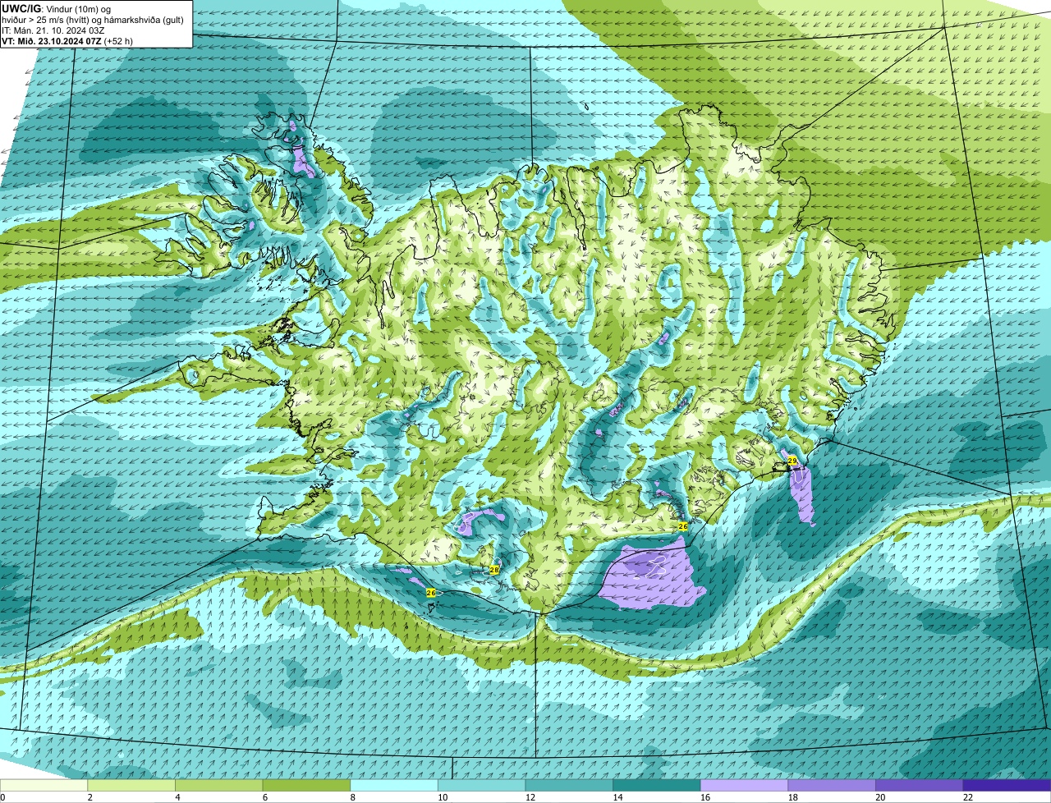Click the "VT: Mið. 23.10.2024 07Z" text
Image resolution: width=1051 pixels, height=803 pixels.
[53, 41]
